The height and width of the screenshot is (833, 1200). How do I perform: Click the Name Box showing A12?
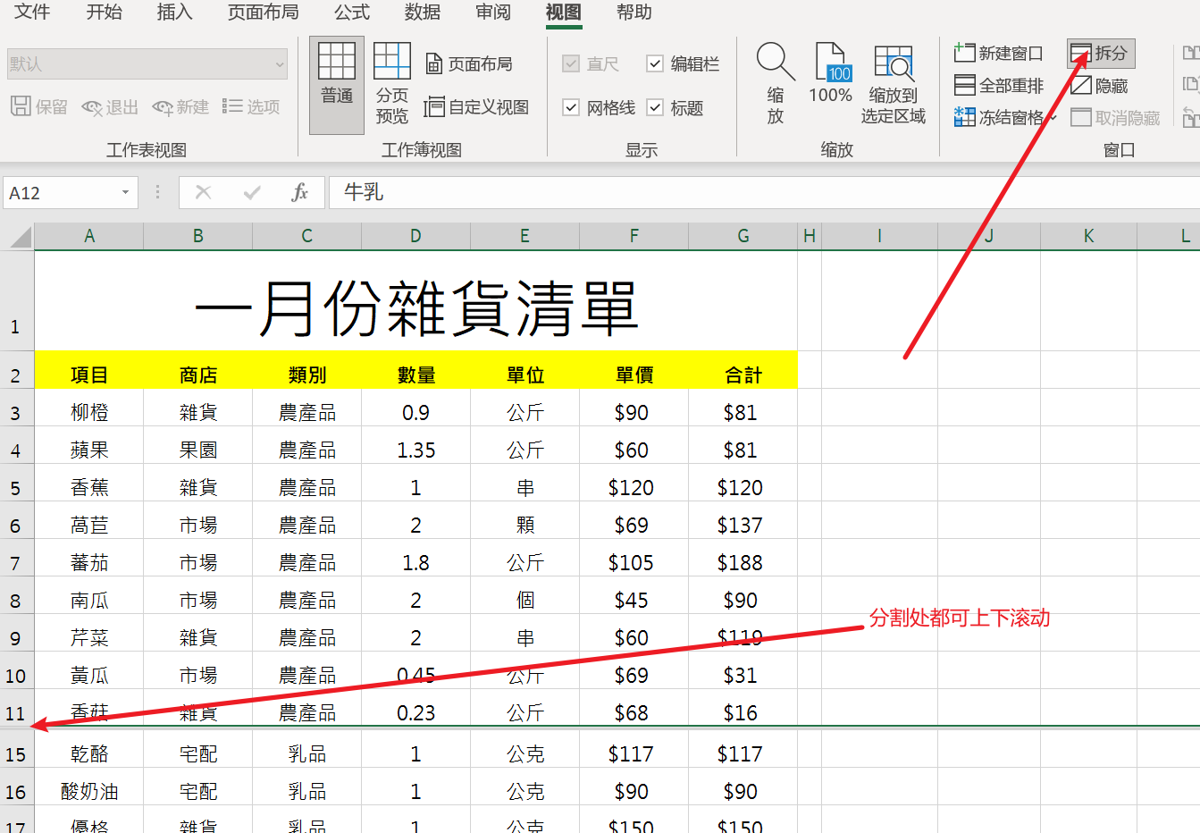click(60, 192)
